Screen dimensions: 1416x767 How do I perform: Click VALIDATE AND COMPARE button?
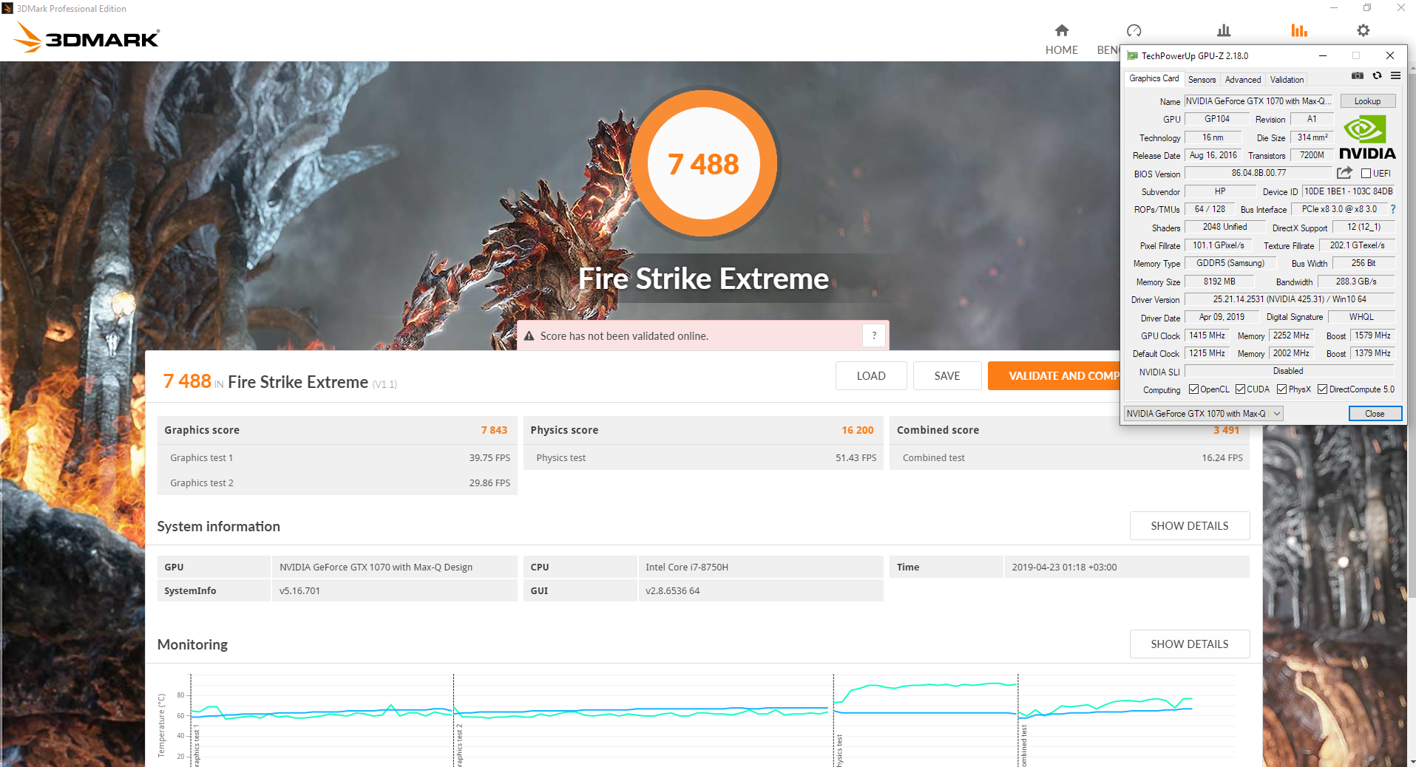(x=1054, y=376)
